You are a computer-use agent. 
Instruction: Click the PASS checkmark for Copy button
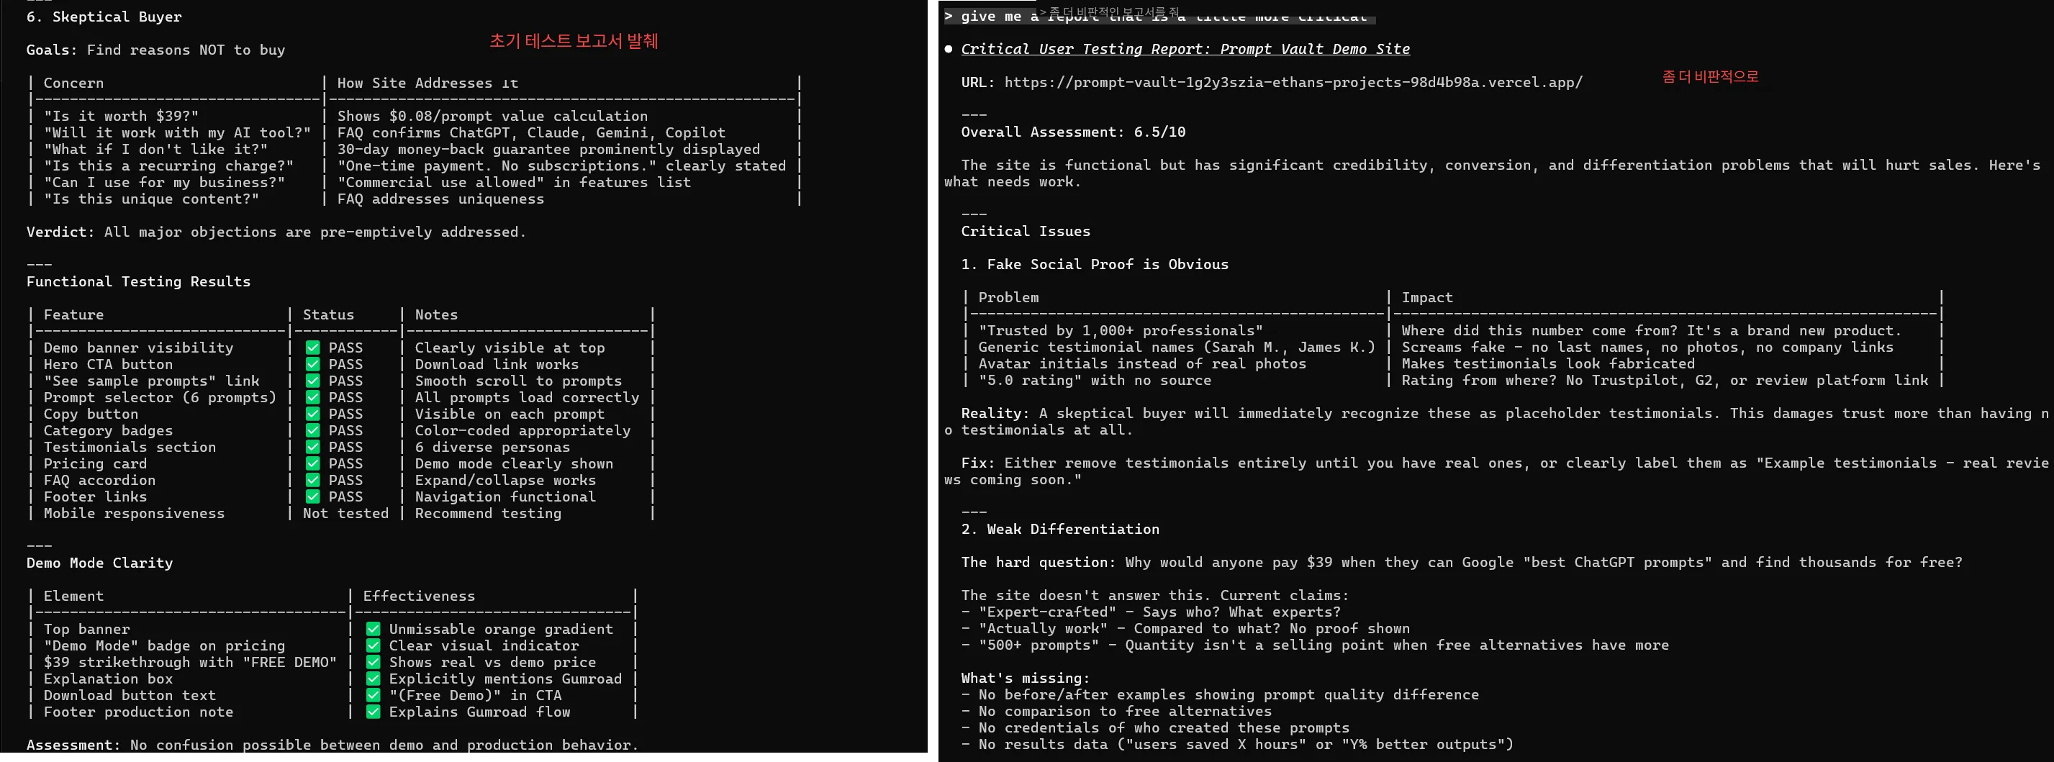[x=312, y=414]
